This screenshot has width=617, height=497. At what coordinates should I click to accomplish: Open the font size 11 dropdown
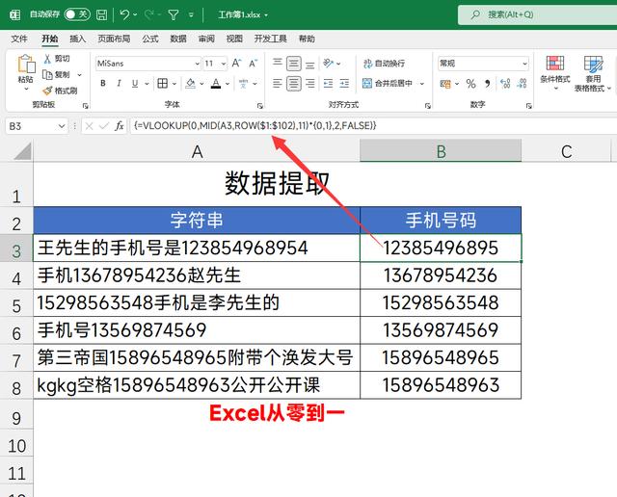pyautogui.click(x=224, y=64)
